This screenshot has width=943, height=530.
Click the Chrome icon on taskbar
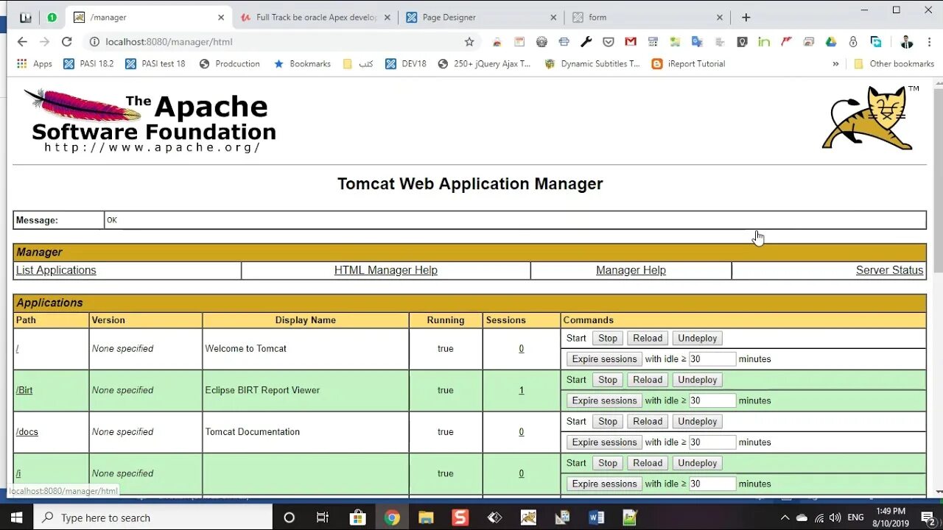(x=392, y=517)
